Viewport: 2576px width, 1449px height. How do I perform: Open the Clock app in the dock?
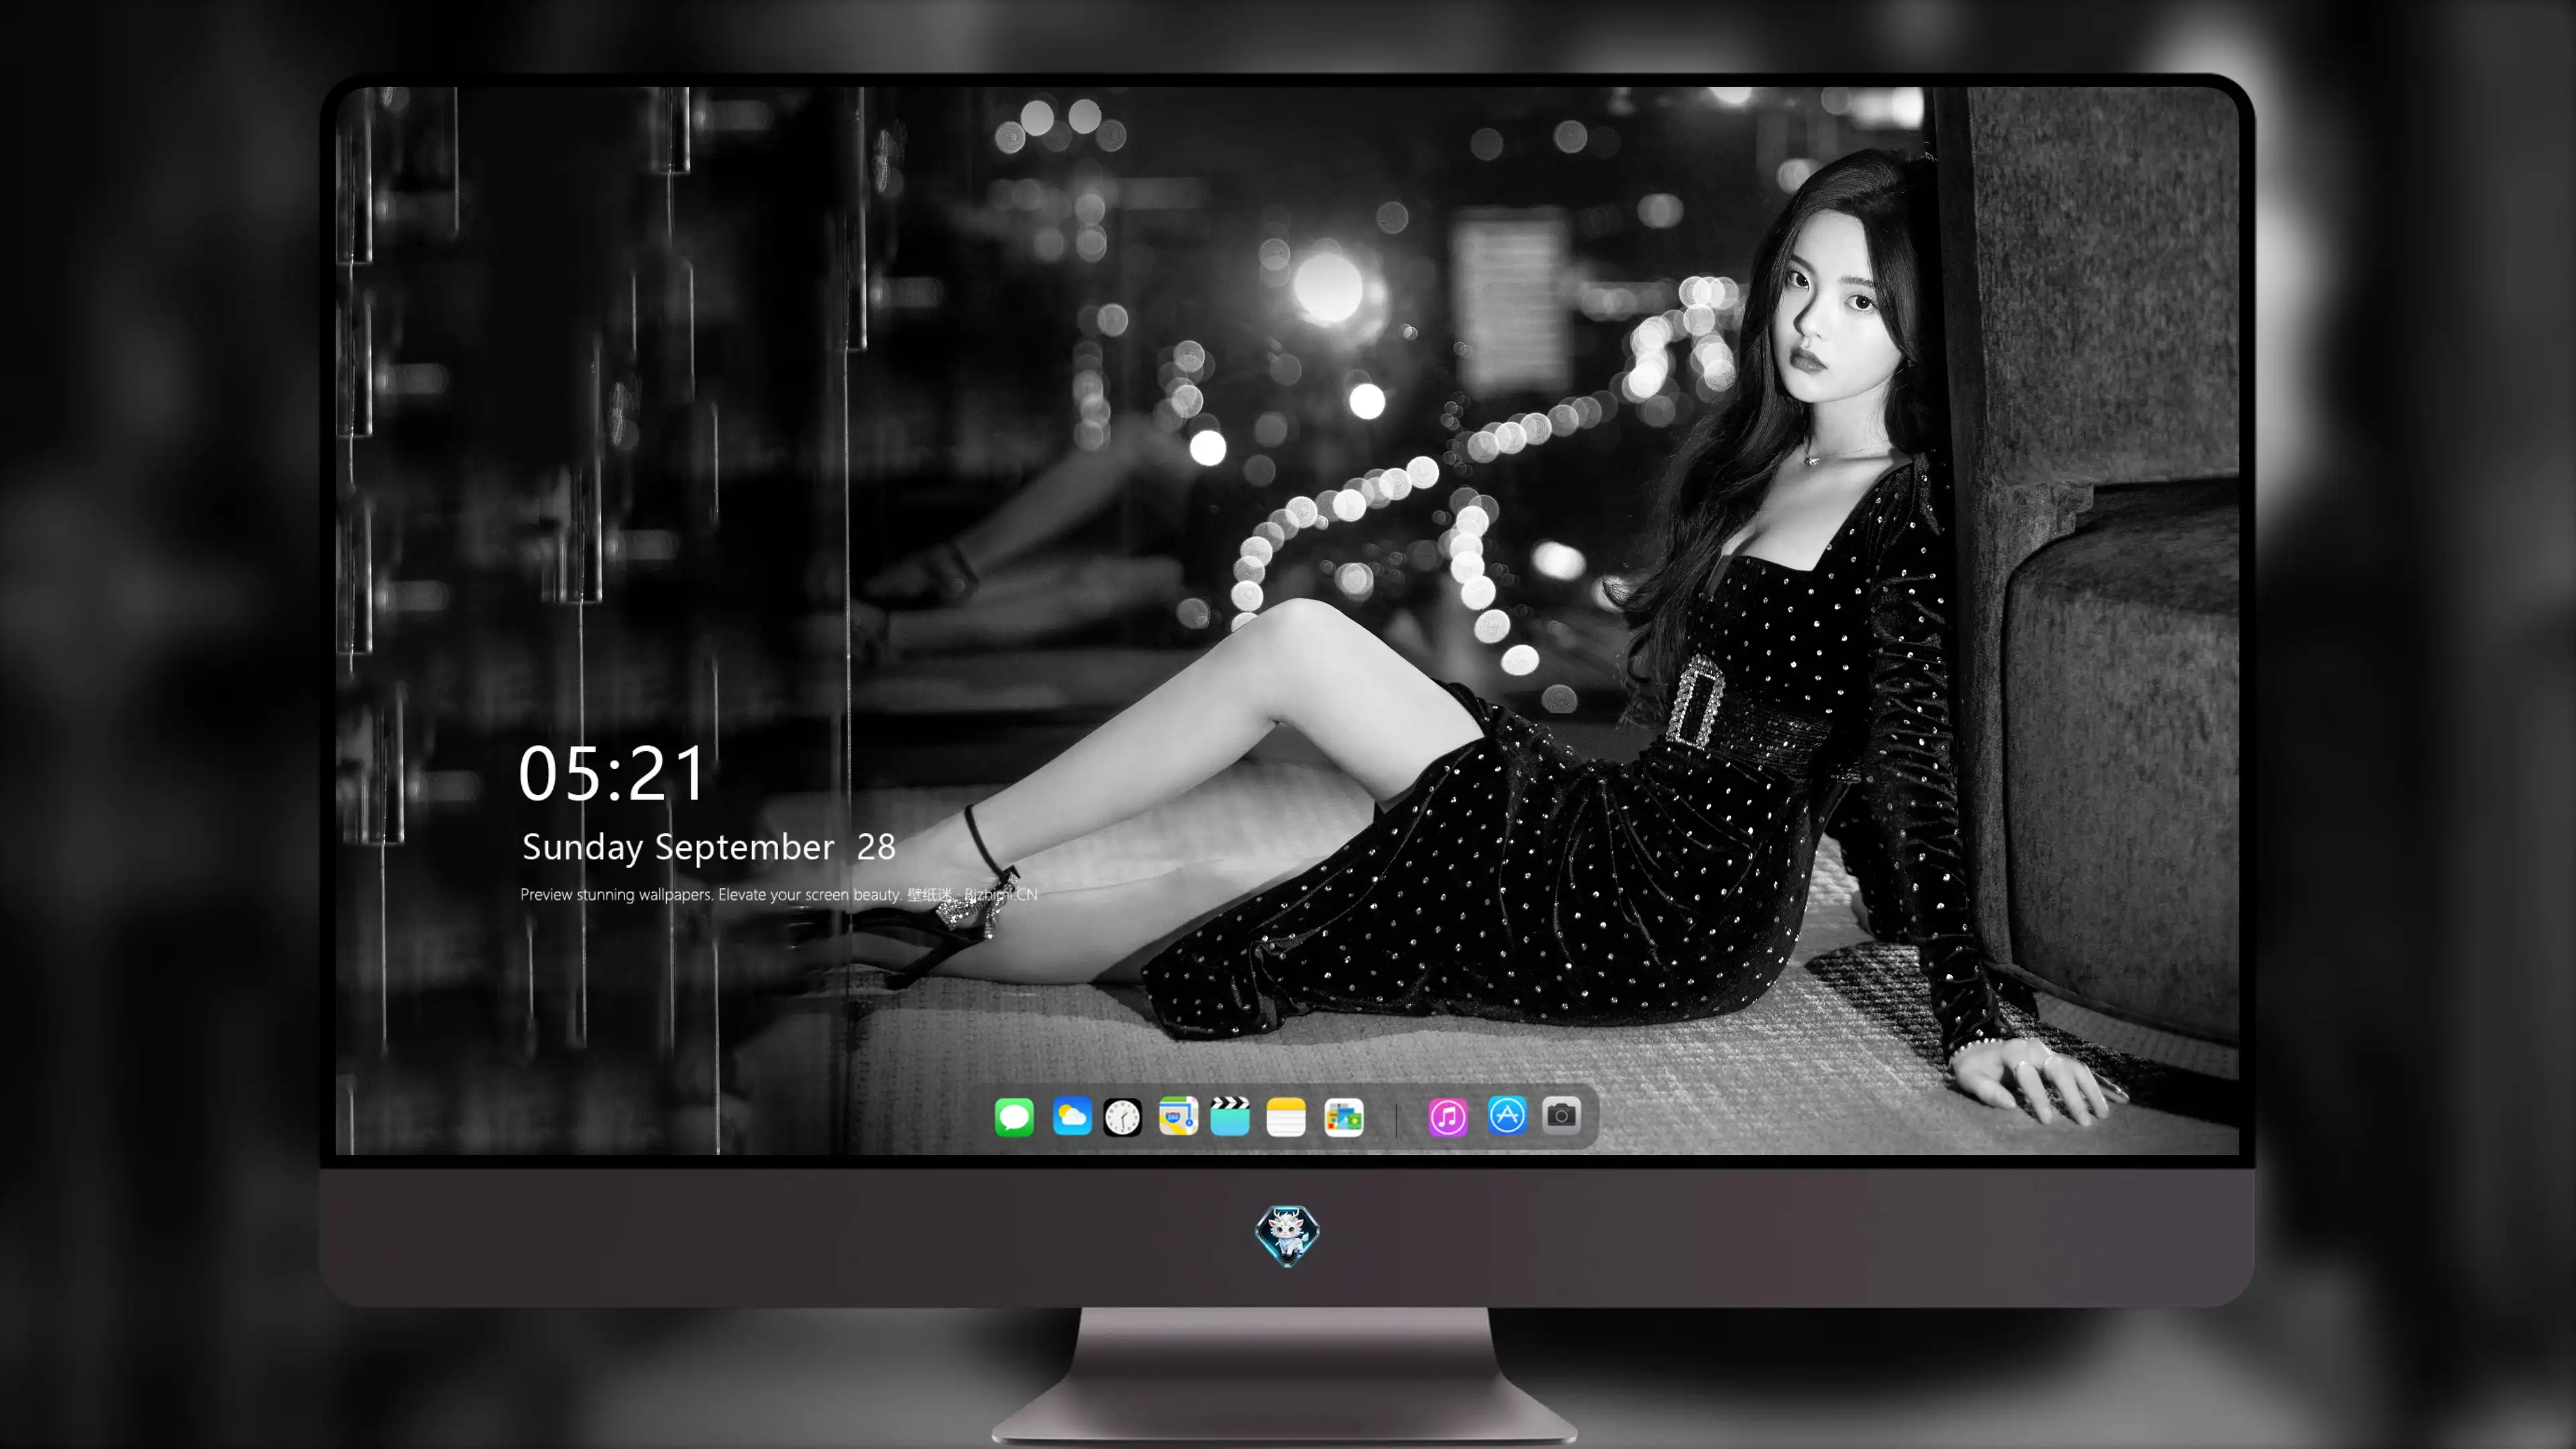click(1122, 1117)
